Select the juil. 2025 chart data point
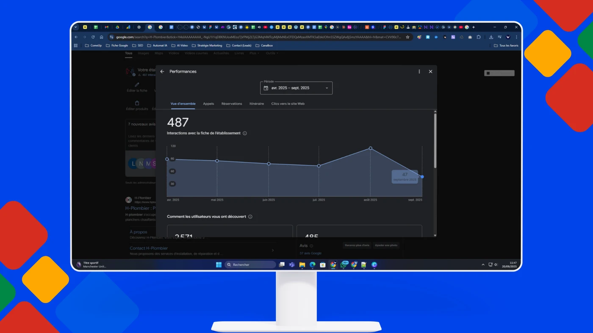Screen dimensions: 593x333 pyautogui.click(x=319, y=166)
